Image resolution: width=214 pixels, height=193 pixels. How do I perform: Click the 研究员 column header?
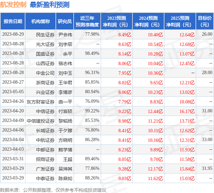click(x=65, y=21)
